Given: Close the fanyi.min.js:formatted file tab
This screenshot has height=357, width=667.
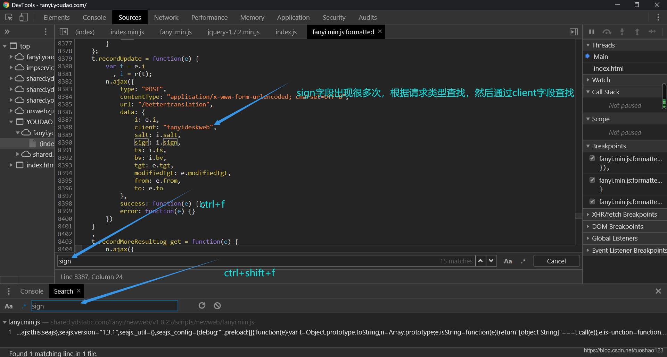Looking at the screenshot, I should [x=380, y=32].
